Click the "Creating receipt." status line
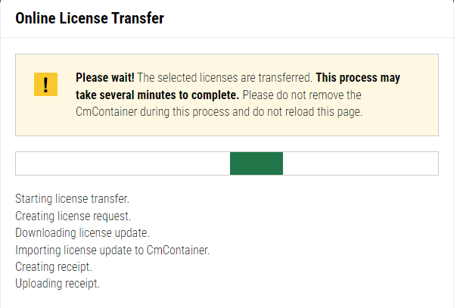 tap(53, 266)
